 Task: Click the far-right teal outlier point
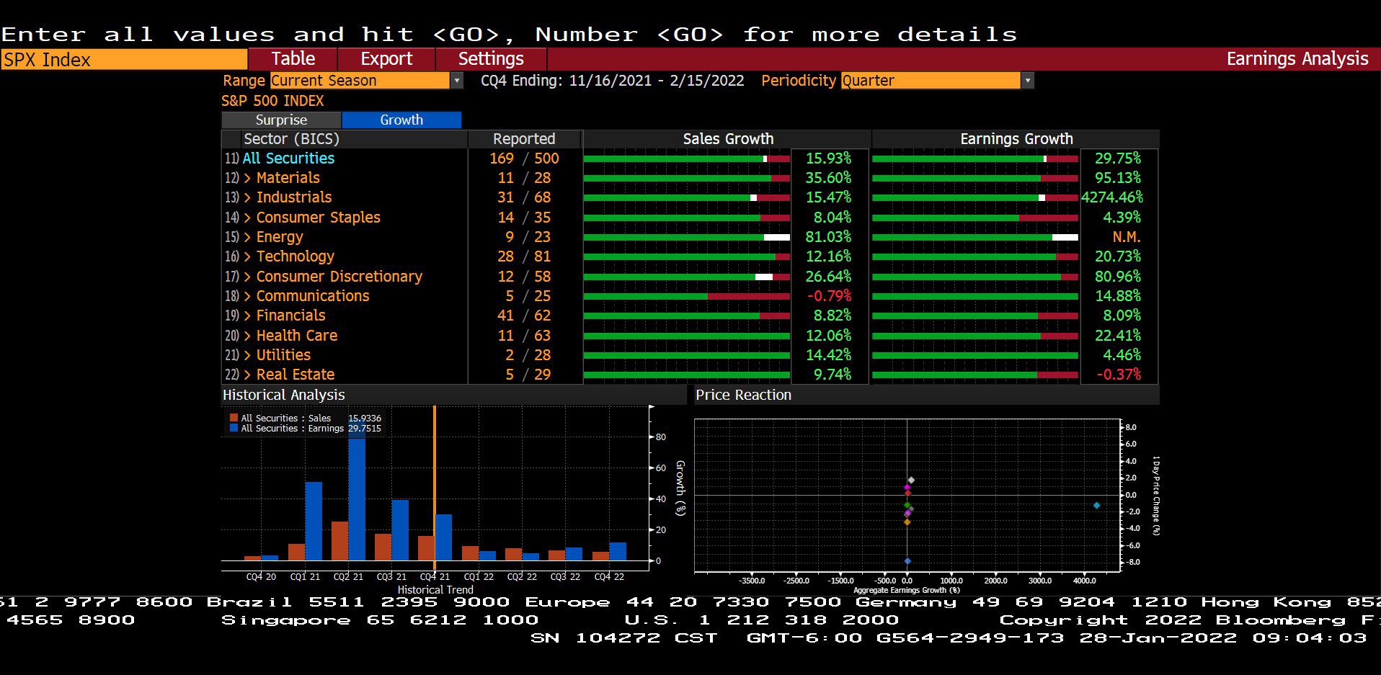1096,506
